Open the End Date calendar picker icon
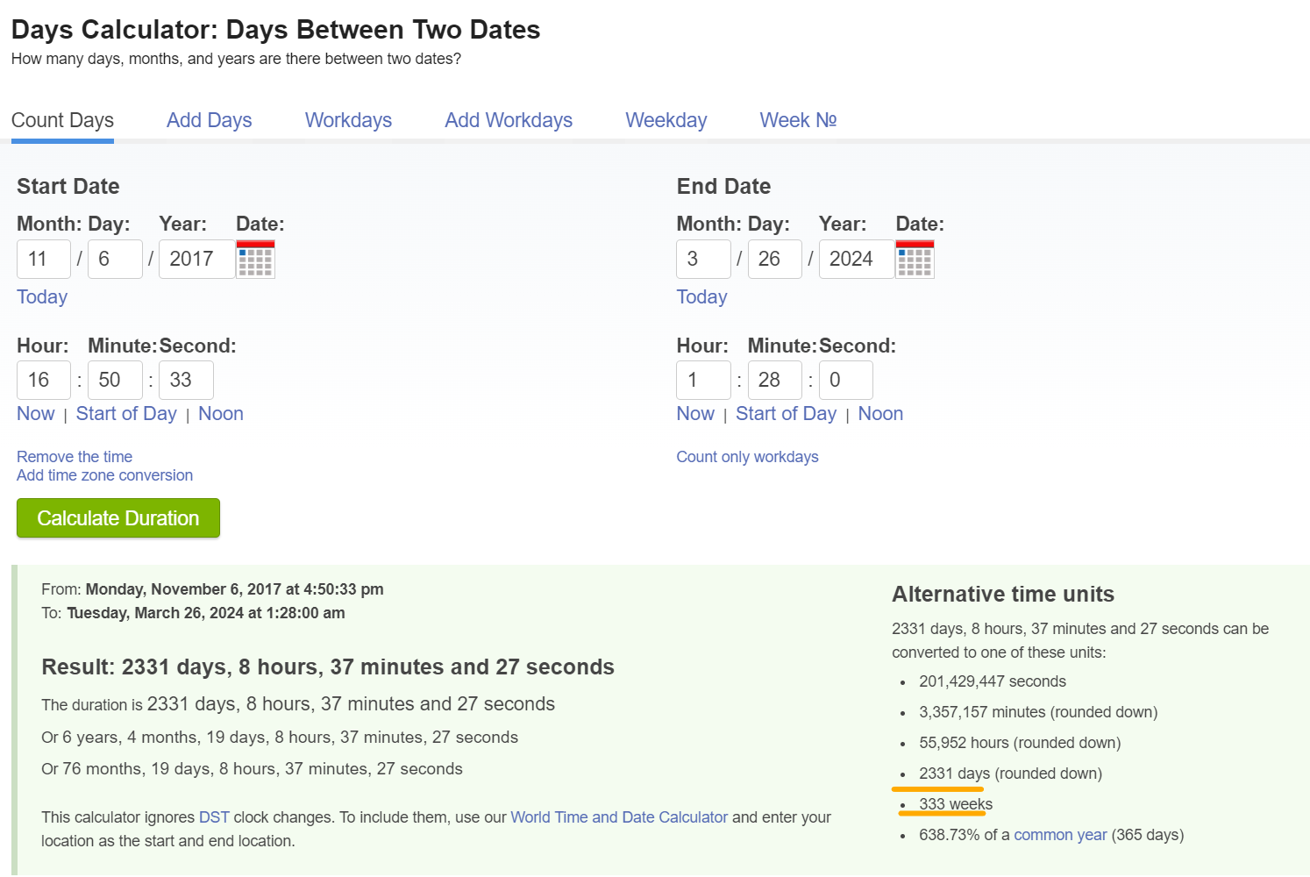This screenshot has height=877, width=1310. tap(915, 260)
